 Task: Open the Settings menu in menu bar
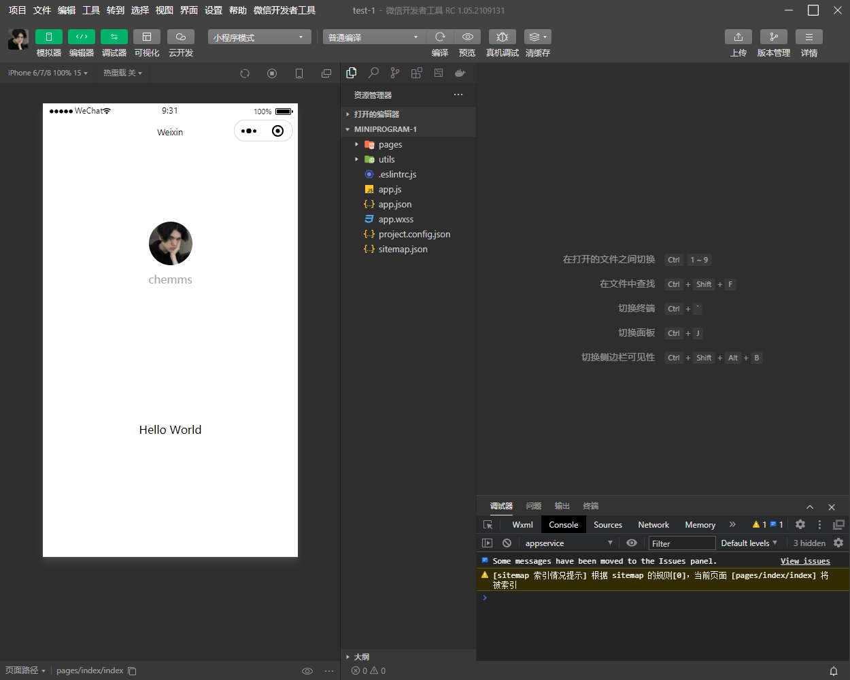tap(214, 10)
